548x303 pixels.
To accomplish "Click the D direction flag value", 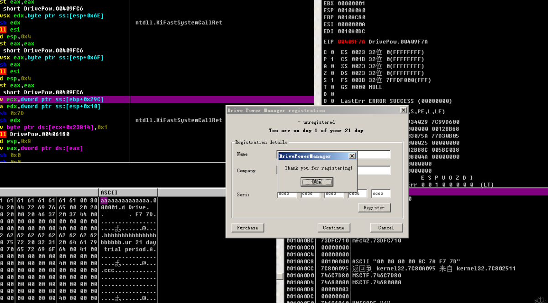I will tap(332, 94).
